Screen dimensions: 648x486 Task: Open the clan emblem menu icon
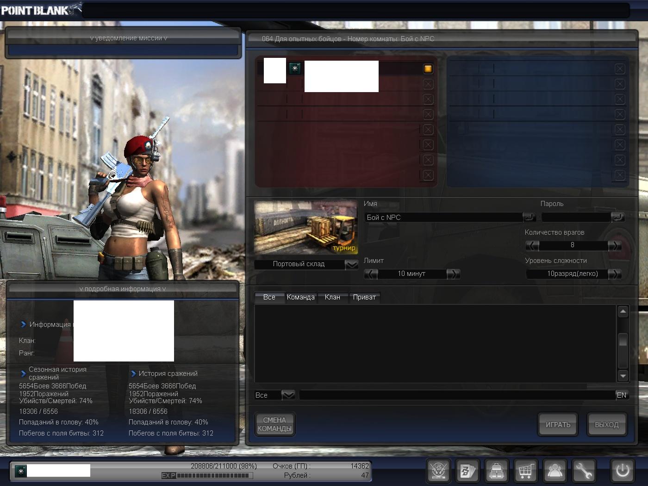coord(438,471)
